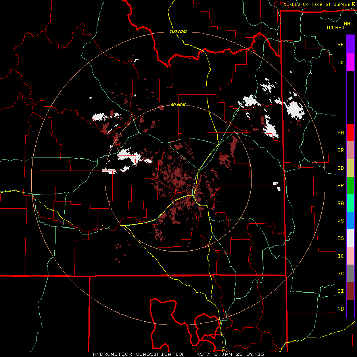Screen dimensions: 357x357
Task: Click the 50 NMI range ring label
Action: pos(178,105)
